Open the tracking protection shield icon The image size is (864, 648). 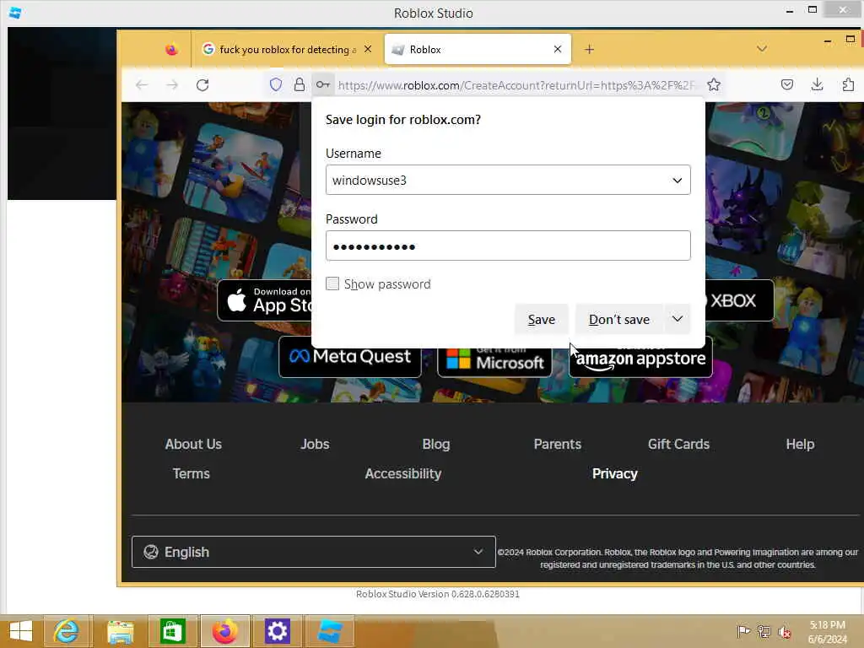pyautogui.click(x=276, y=85)
